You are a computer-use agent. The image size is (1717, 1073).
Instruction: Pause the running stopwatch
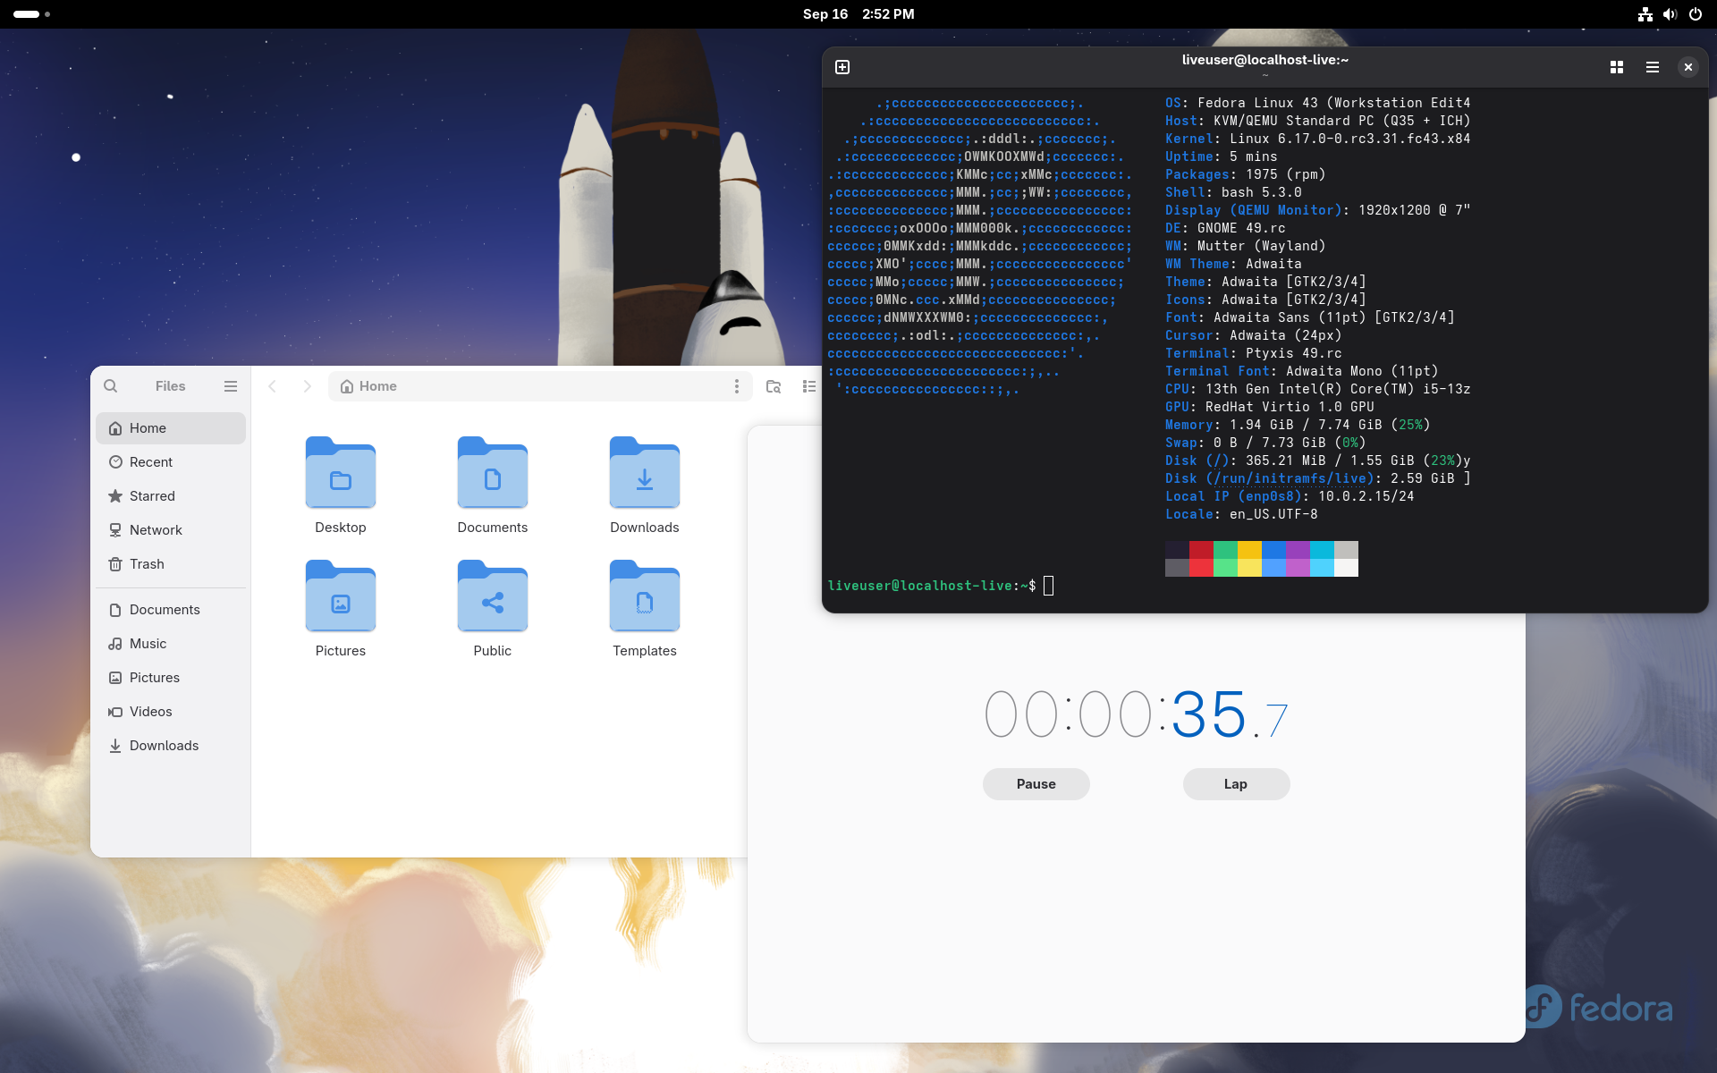pos(1035,783)
